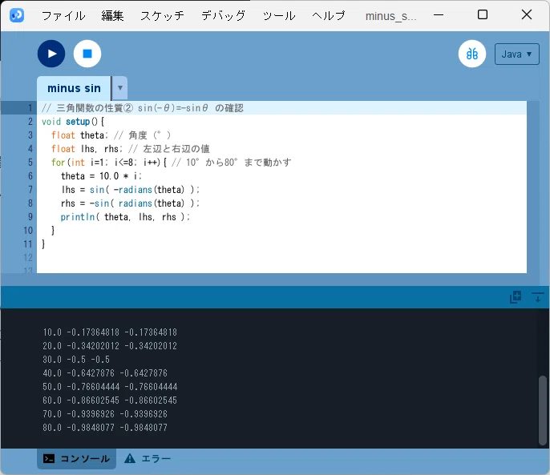
Task: Open the ヘルプ menu
Action: (x=329, y=16)
